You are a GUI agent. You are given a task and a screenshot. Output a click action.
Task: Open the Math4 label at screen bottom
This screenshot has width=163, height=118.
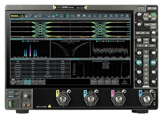115,82
